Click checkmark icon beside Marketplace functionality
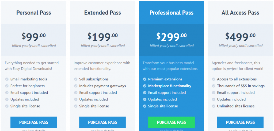The image size is (274, 131). point(144,86)
